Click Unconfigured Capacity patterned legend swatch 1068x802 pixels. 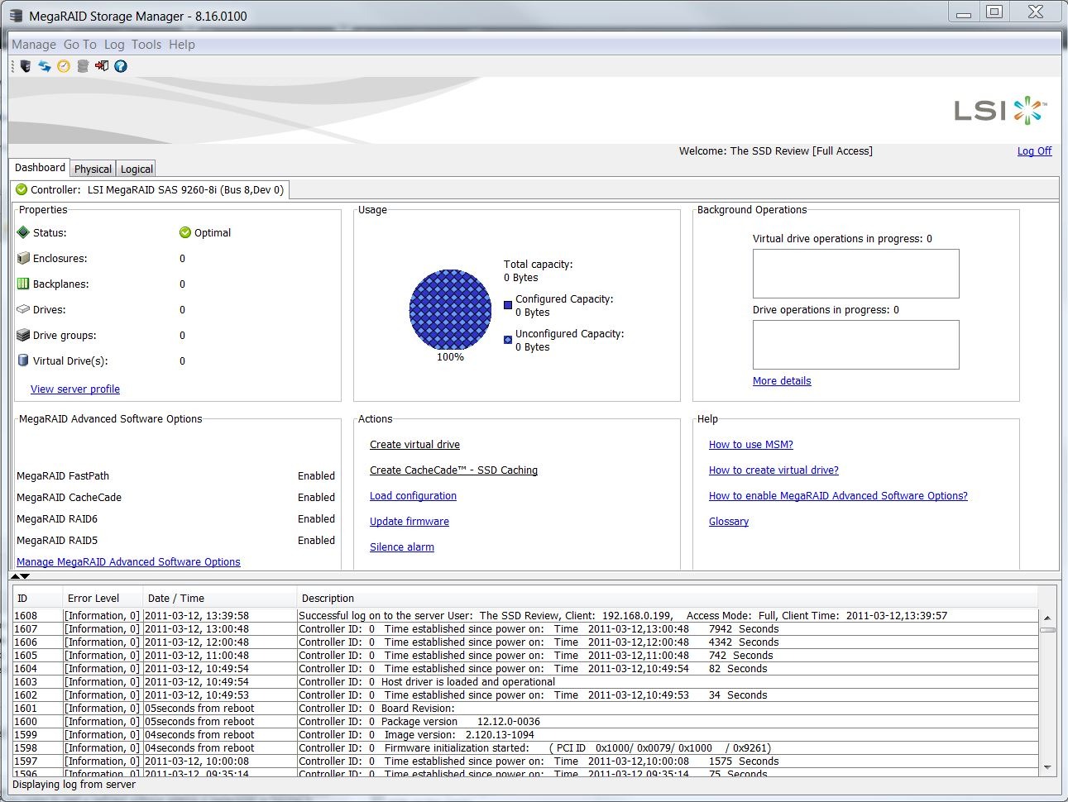click(508, 340)
